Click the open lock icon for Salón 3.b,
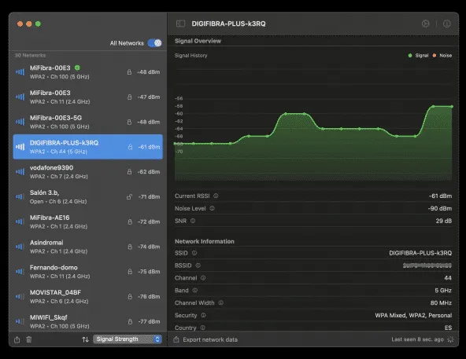 (x=129, y=196)
